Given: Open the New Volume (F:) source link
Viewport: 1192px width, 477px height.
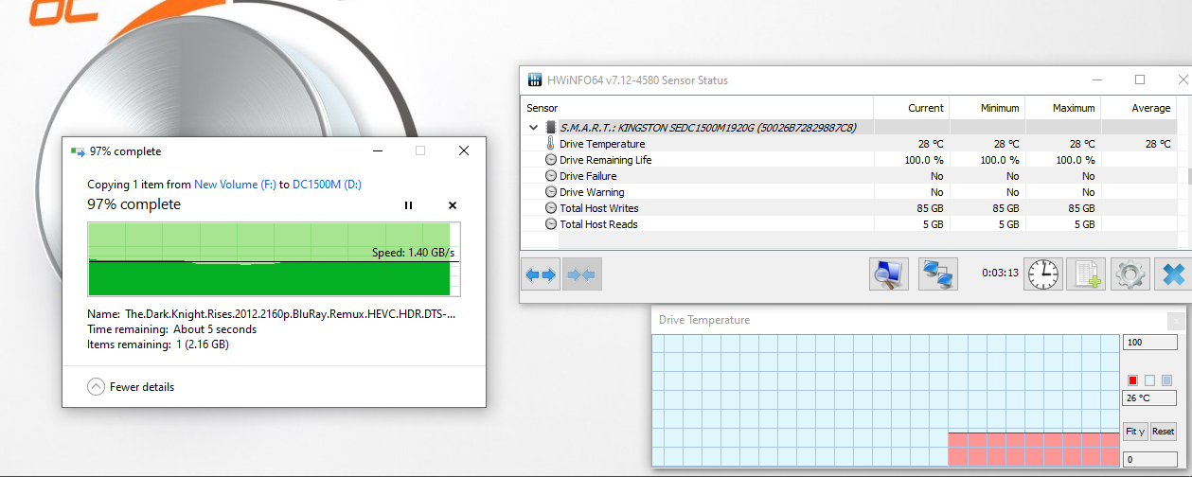Looking at the screenshot, I should click(x=235, y=185).
